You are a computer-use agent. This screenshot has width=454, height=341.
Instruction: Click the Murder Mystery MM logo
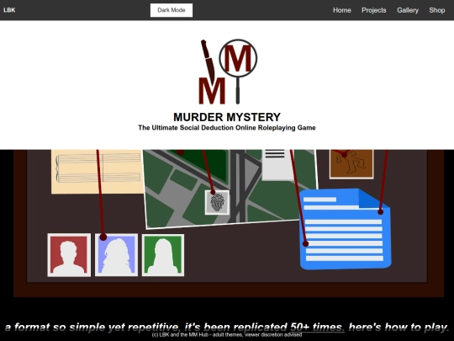228,72
